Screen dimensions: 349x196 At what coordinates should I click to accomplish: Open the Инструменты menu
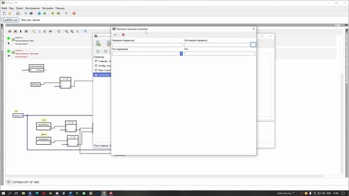33,8
